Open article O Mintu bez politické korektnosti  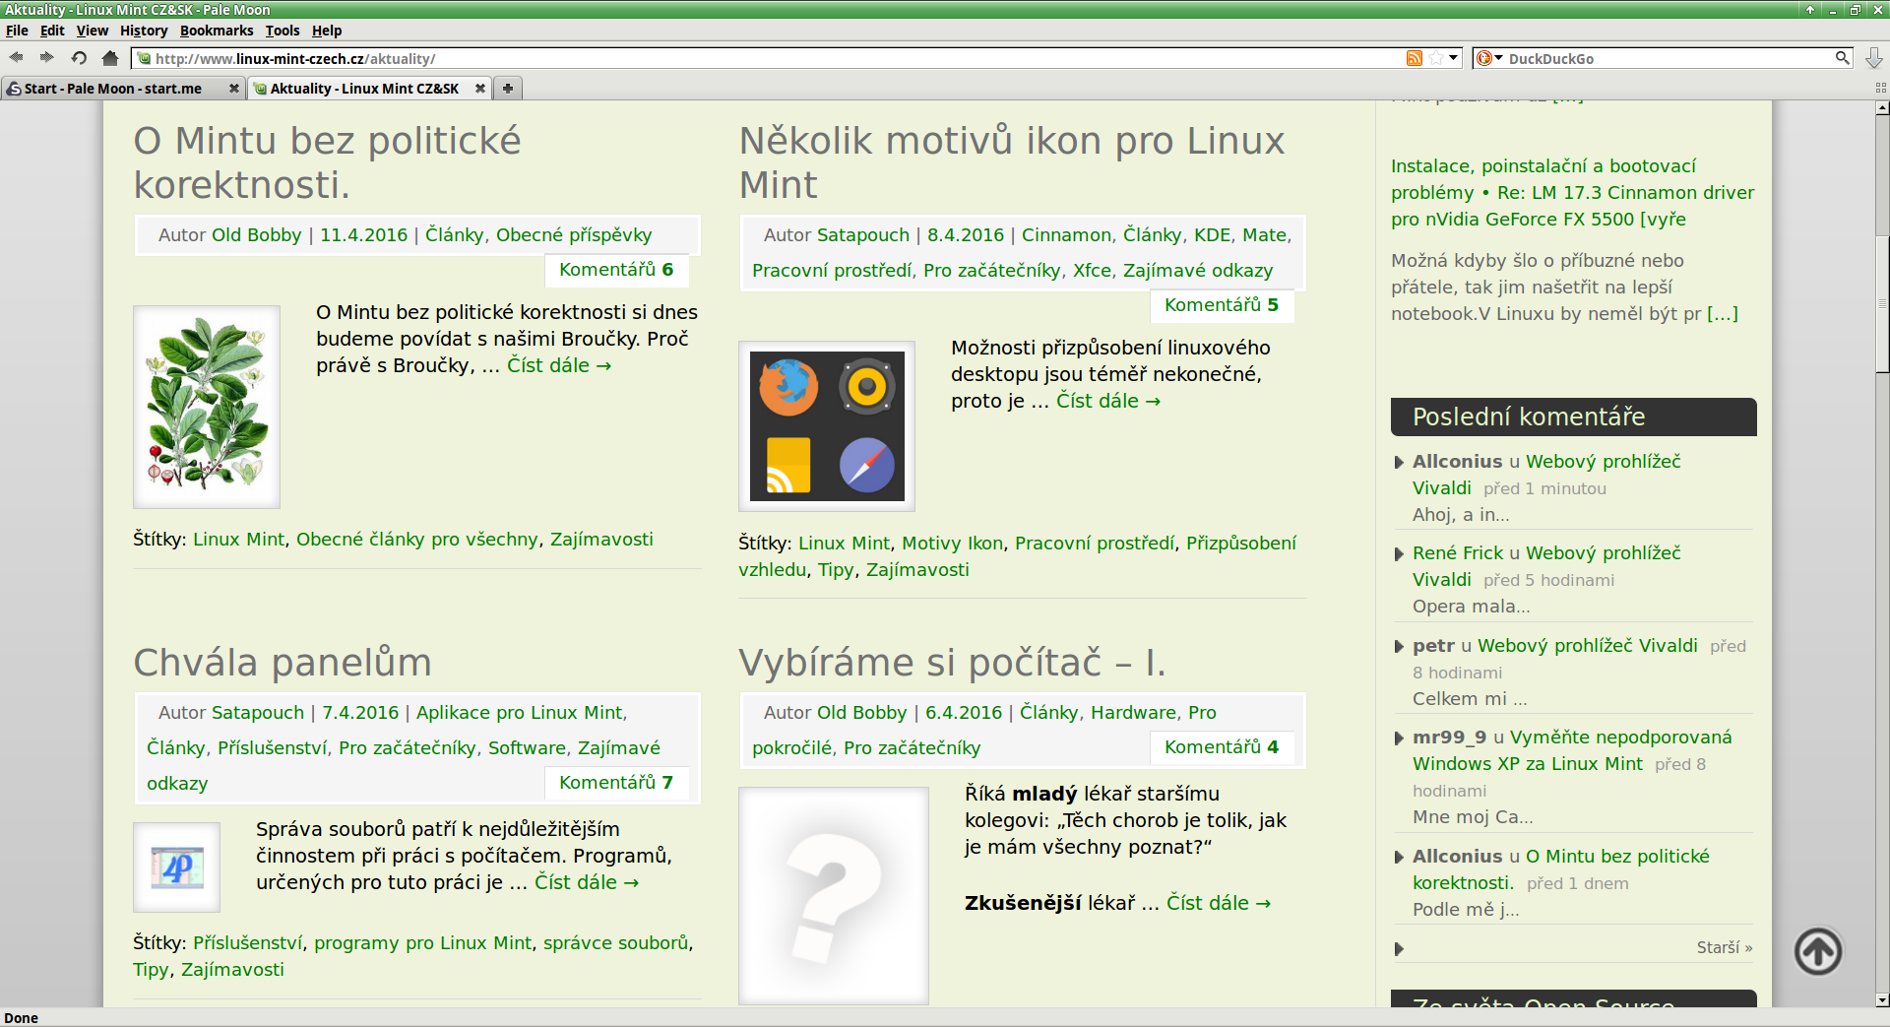pos(328,162)
